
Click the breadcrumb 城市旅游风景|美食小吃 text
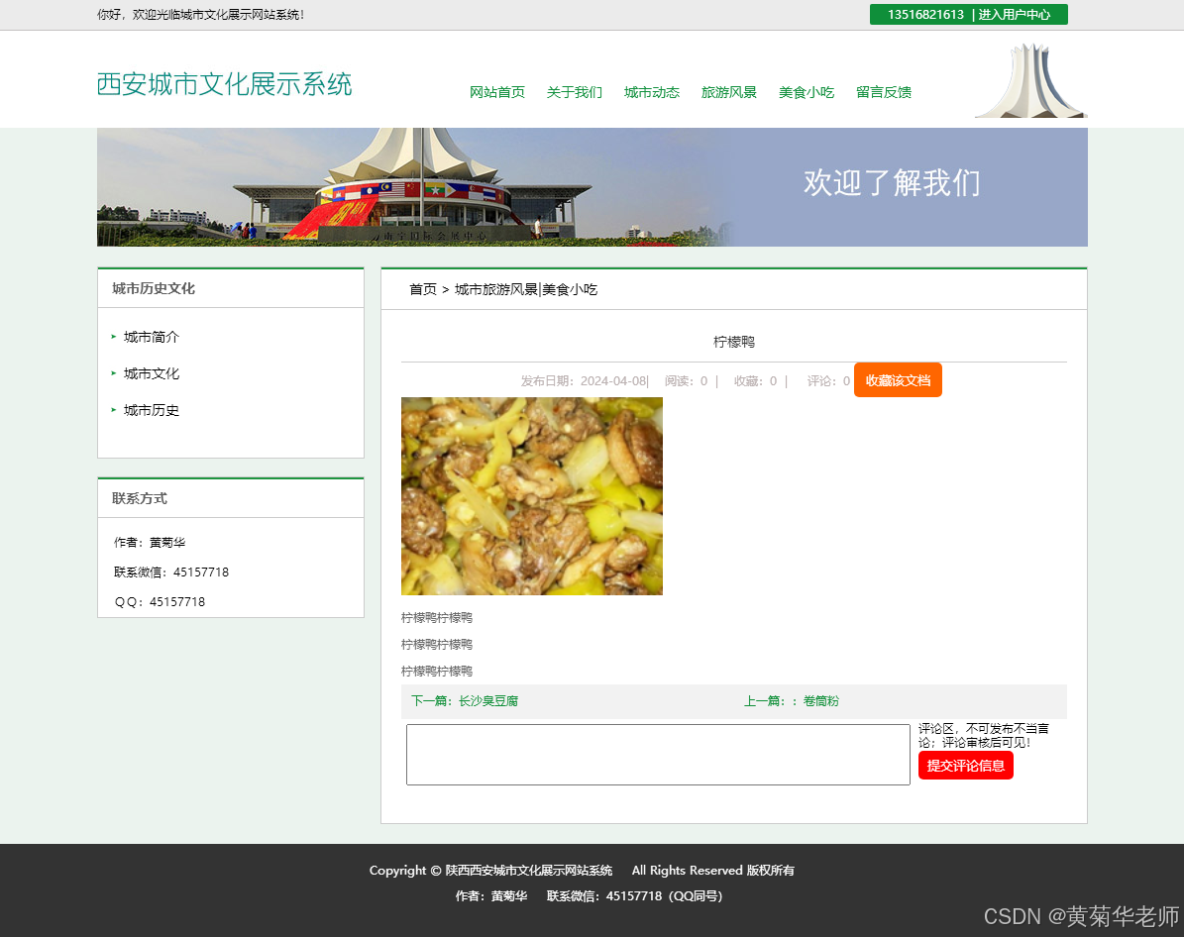(x=525, y=289)
